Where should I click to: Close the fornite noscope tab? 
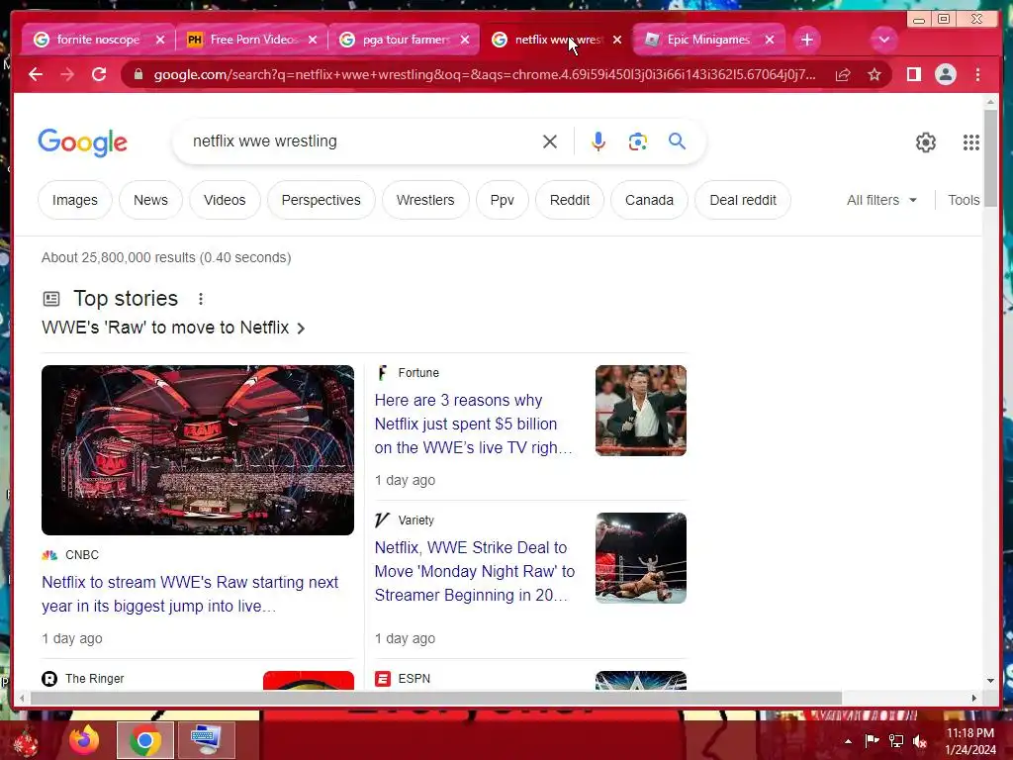(160, 40)
